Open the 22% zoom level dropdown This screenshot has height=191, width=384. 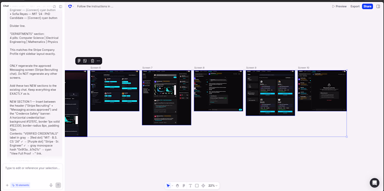pyautogui.click(x=213, y=186)
